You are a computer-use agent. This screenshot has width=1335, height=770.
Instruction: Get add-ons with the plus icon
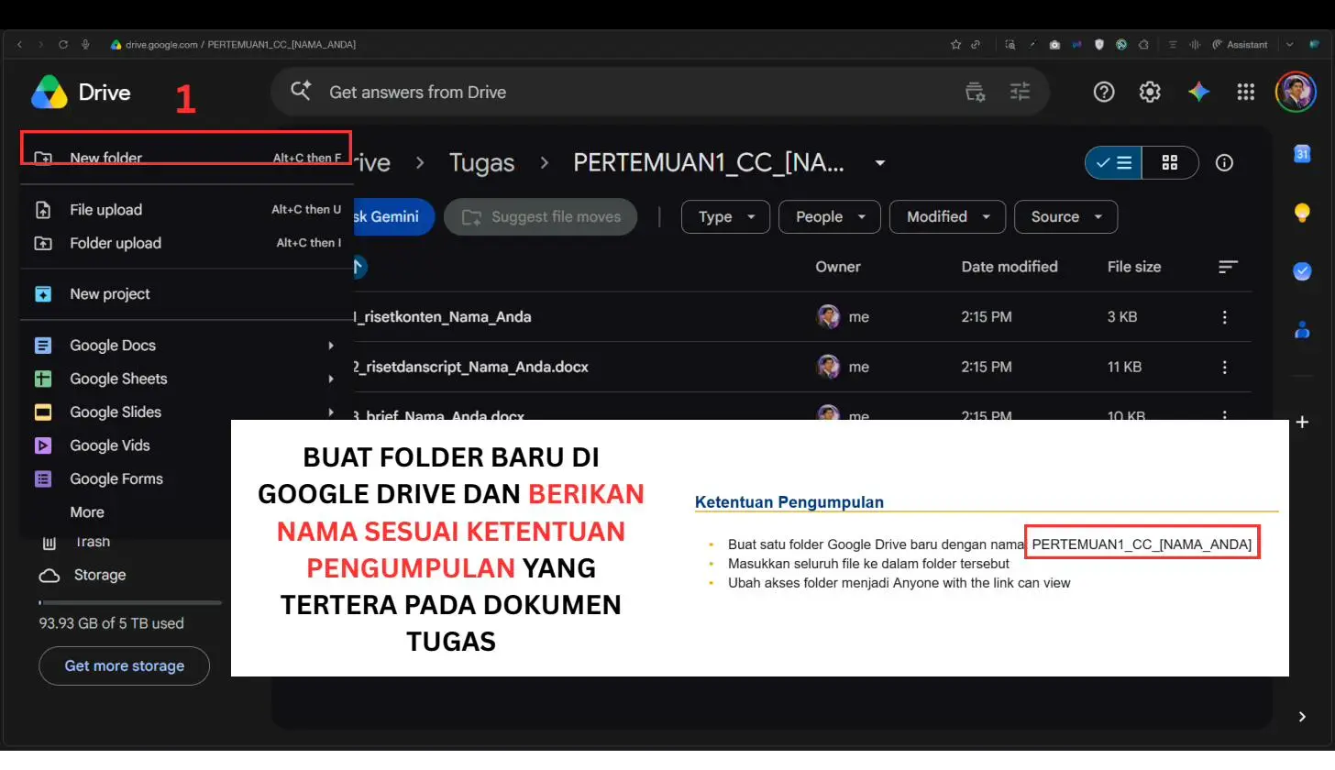point(1302,423)
